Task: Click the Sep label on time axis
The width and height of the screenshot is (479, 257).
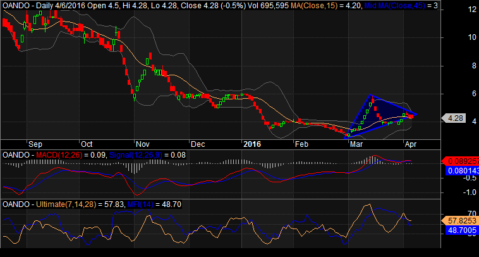Action: 35,144
